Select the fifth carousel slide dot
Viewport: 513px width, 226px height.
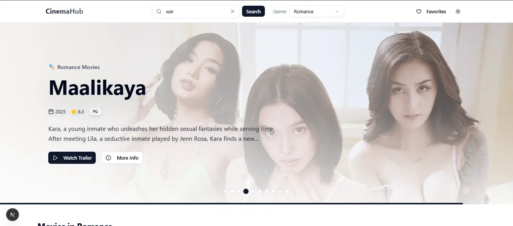click(253, 191)
